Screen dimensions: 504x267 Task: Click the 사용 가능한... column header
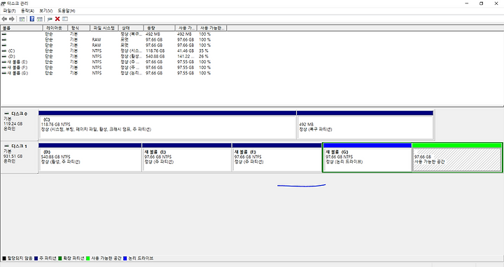point(212,28)
